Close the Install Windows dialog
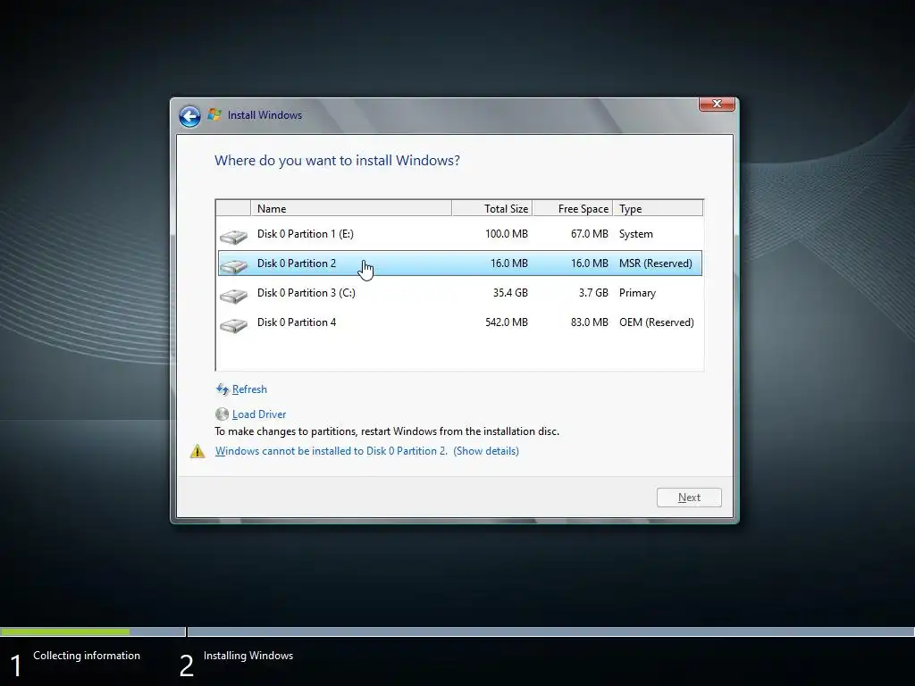The image size is (915, 686). point(717,104)
